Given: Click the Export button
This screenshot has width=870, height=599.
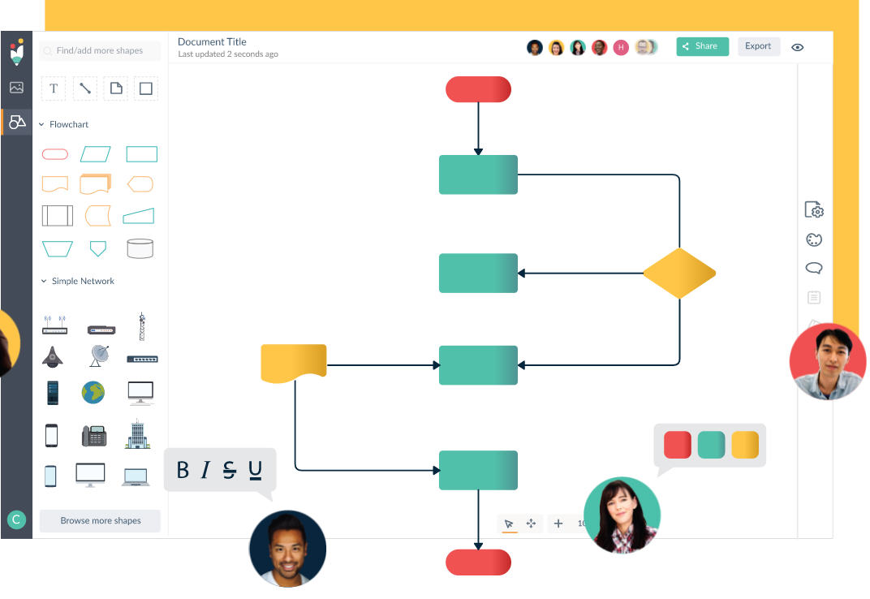Looking at the screenshot, I should coord(758,46).
